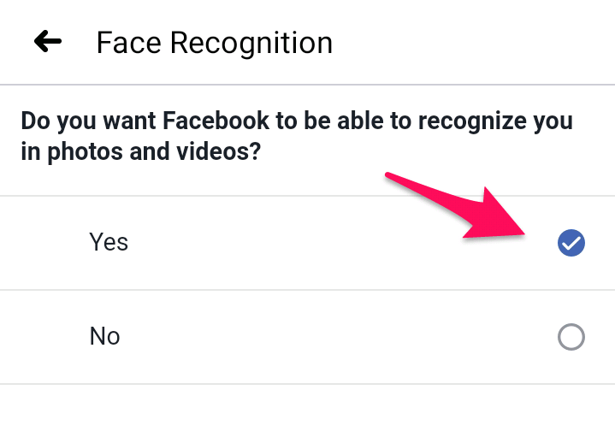Screen dimensions: 615x437
Task: Keep face recognition enabled with Yes
Action: tap(571, 244)
